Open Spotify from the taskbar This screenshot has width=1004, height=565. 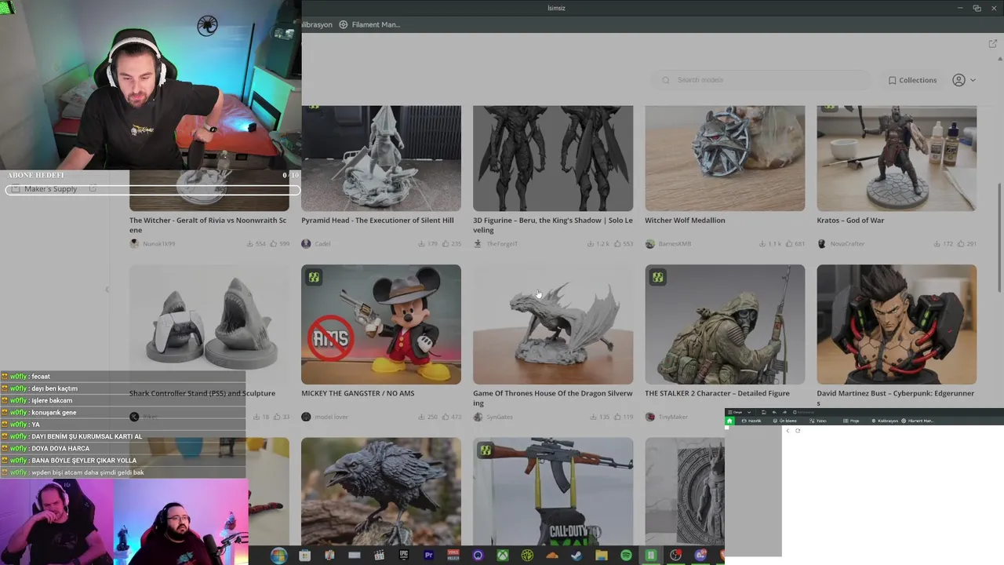click(x=626, y=556)
